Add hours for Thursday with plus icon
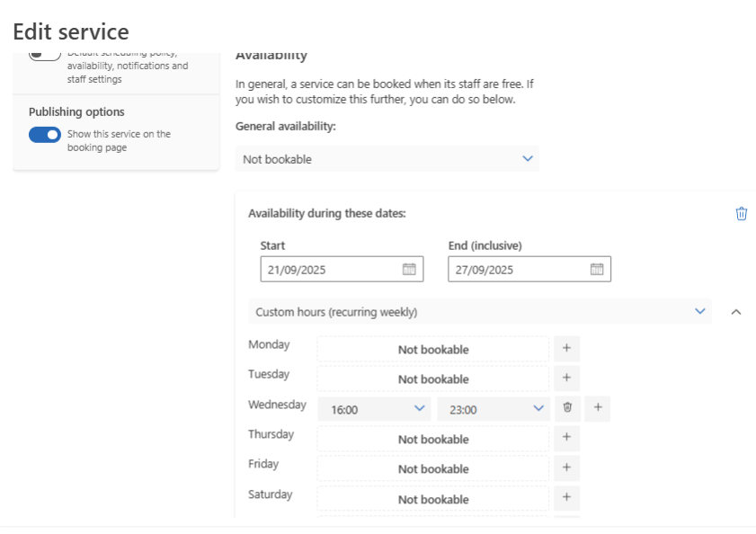This screenshot has height=534, width=756. pos(566,438)
